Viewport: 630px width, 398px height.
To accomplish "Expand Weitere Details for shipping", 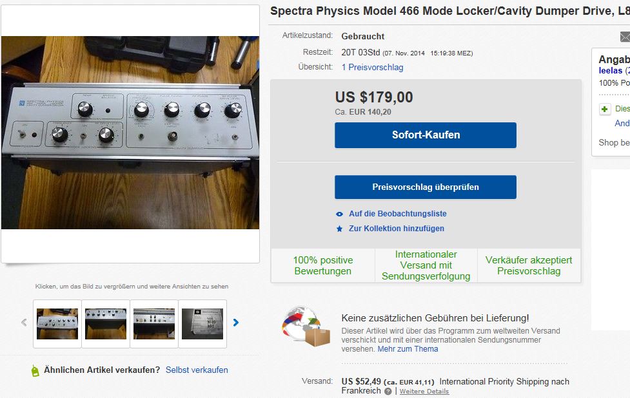I will coord(424,392).
